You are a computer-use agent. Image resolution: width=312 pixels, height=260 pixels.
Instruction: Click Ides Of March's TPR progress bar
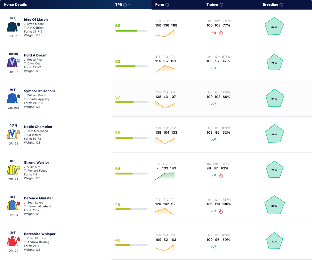131,31
